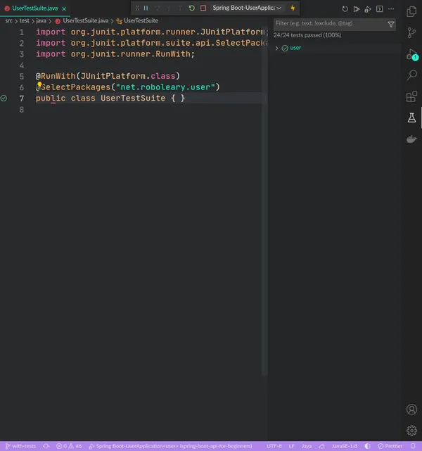This screenshot has height=451, width=422.
Task: Run all tests with the play icon
Action: [x=357, y=9]
